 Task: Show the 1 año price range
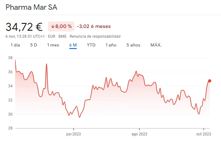coord(111,45)
